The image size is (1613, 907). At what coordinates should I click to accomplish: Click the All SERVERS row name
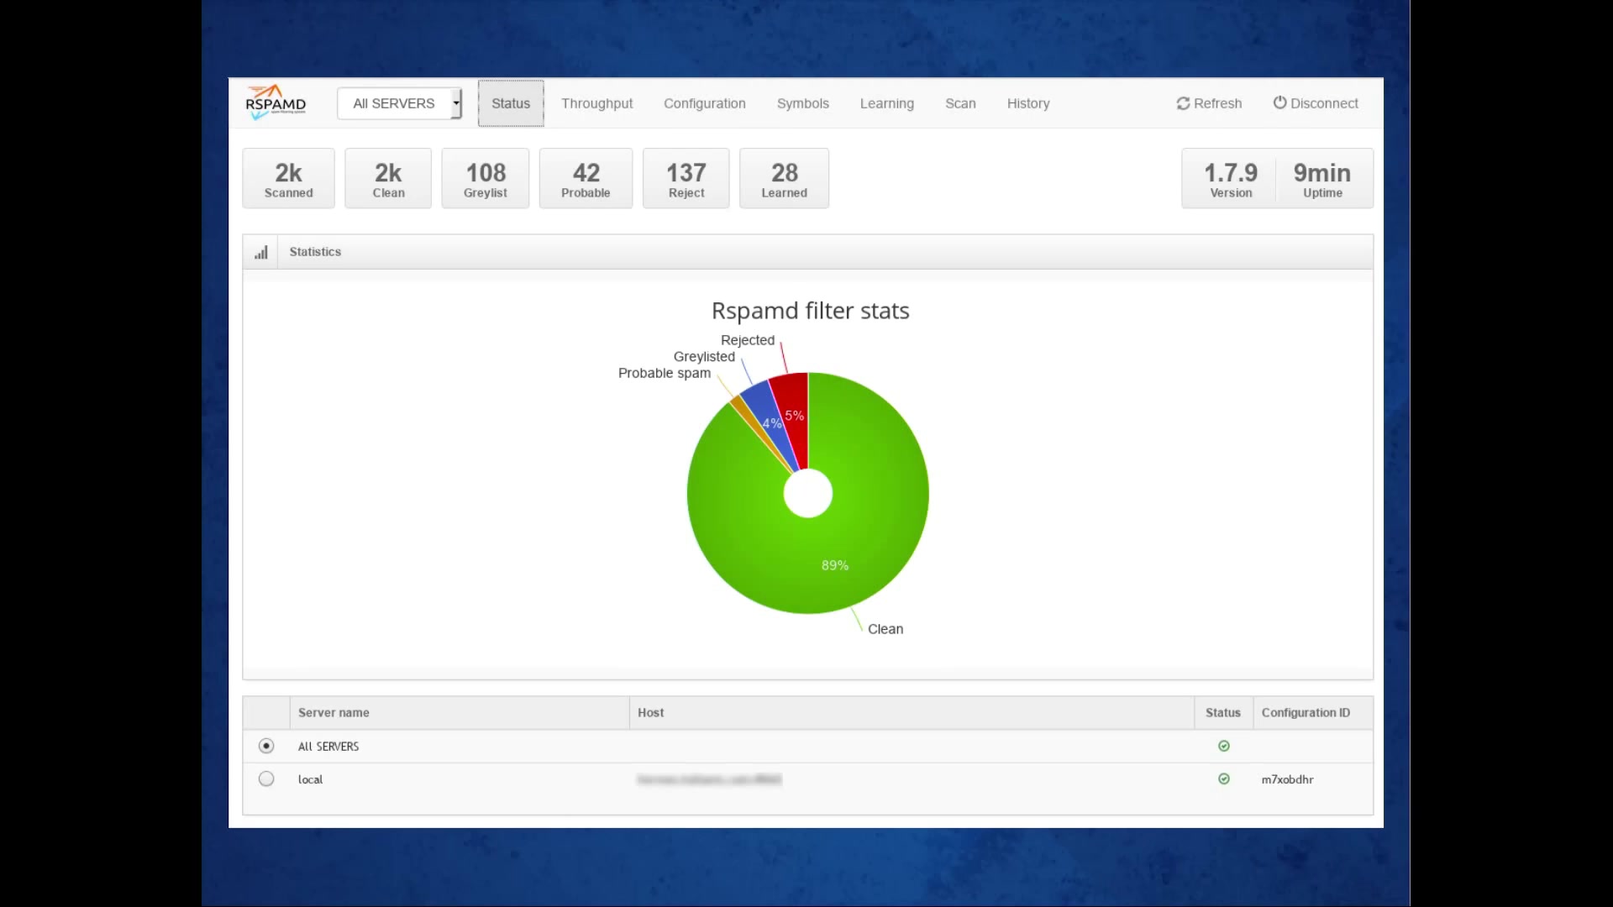click(328, 747)
